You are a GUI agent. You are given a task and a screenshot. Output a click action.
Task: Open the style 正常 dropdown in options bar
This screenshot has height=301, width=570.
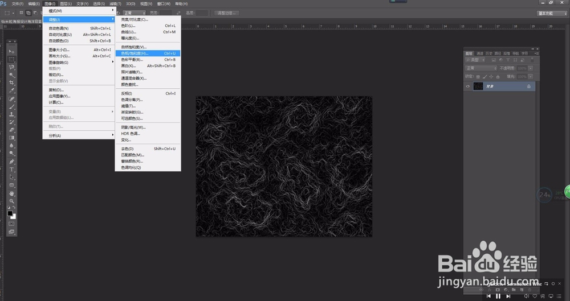134,13
